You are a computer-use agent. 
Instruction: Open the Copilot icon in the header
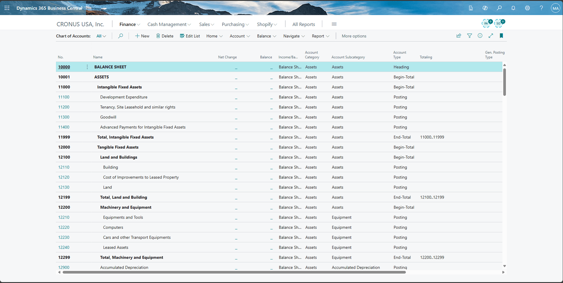tap(485, 8)
